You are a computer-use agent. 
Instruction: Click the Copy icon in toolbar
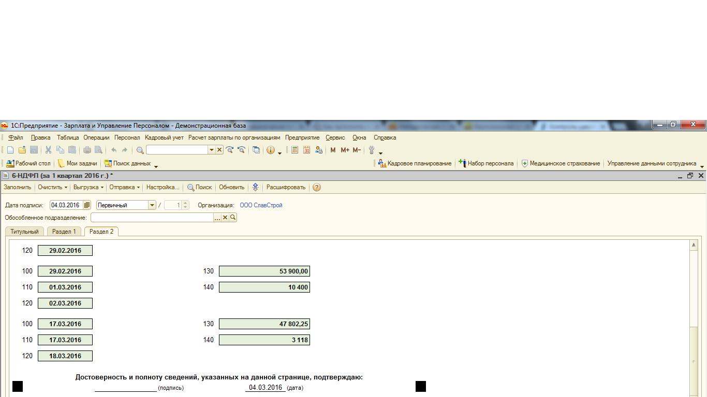60,150
